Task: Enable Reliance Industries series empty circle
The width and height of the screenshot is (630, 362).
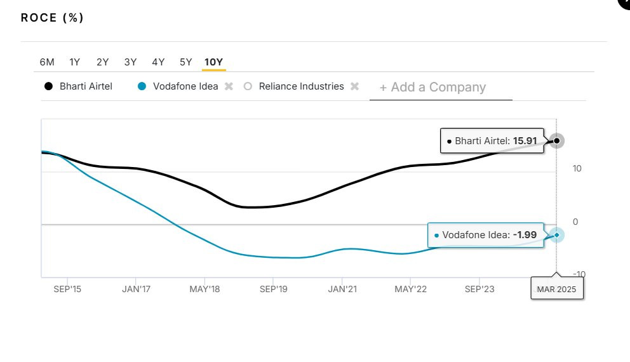Action: click(248, 86)
